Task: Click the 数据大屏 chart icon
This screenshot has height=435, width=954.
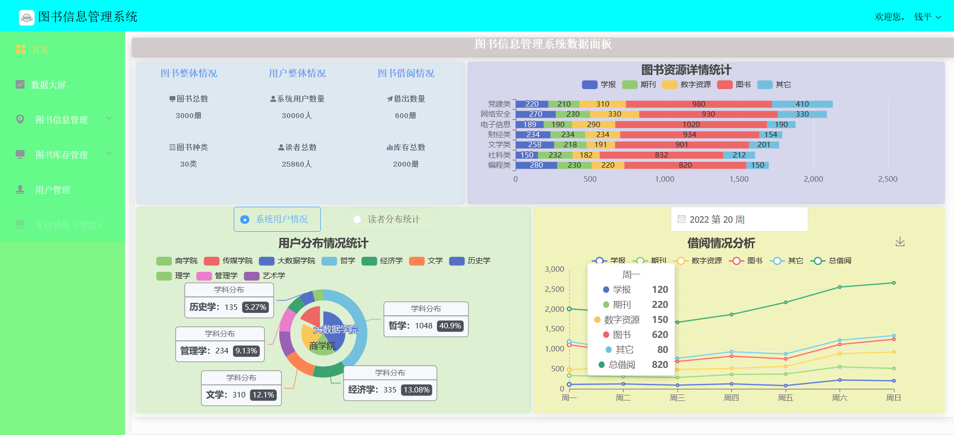Action: tap(20, 84)
